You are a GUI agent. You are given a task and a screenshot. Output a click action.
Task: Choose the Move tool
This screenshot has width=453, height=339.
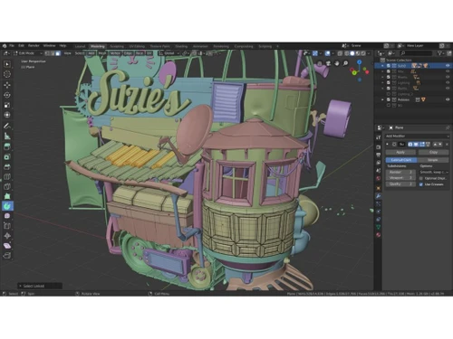tap(7, 85)
